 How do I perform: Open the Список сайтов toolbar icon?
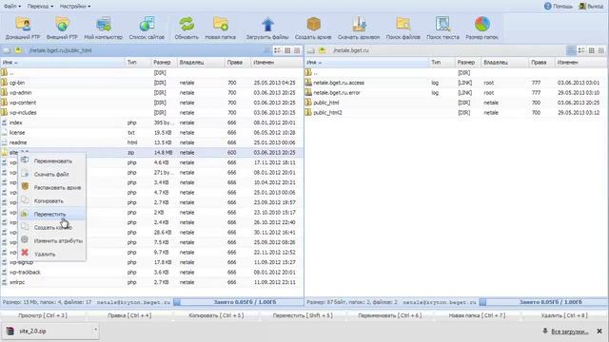[x=147, y=24]
